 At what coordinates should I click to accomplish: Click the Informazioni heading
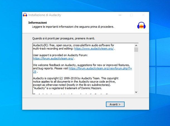38,22
